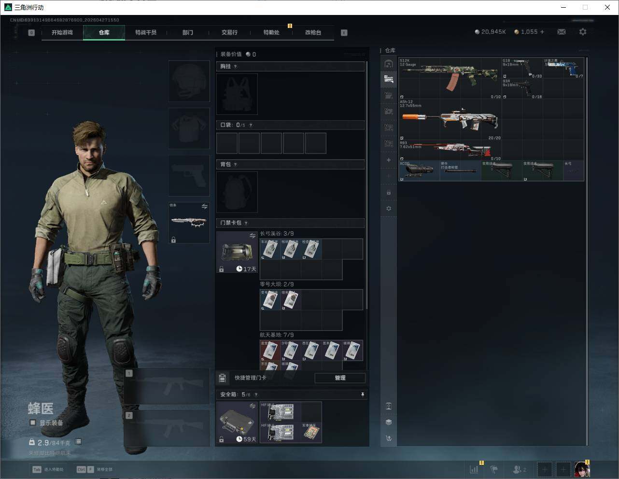Click the help icon next to 门禁卡包
The width and height of the screenshot is (619, 479).
tap(246, 223)
